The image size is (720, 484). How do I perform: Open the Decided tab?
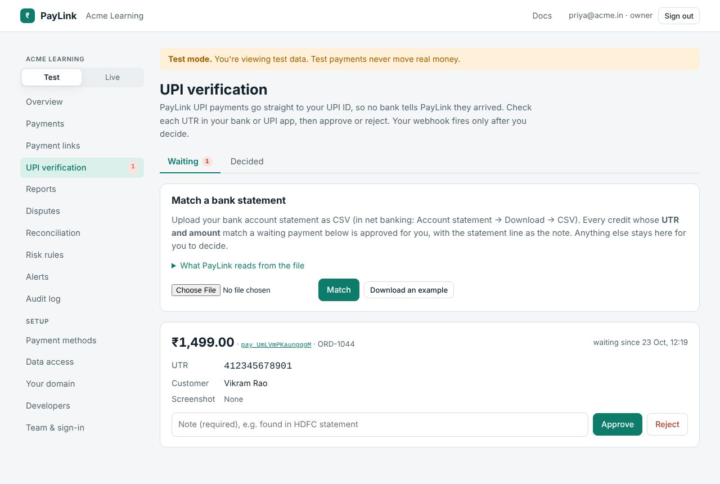coord(247,162)
